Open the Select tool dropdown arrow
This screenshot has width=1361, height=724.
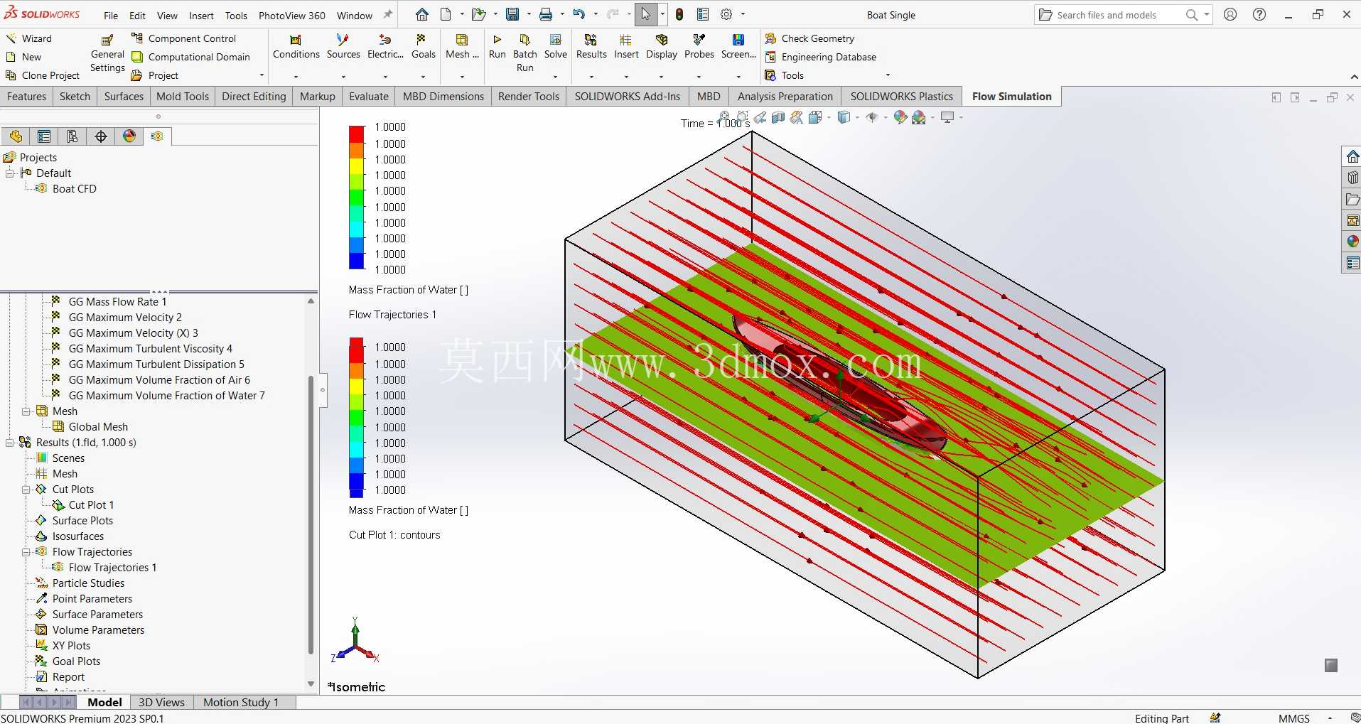pos(662,14)
